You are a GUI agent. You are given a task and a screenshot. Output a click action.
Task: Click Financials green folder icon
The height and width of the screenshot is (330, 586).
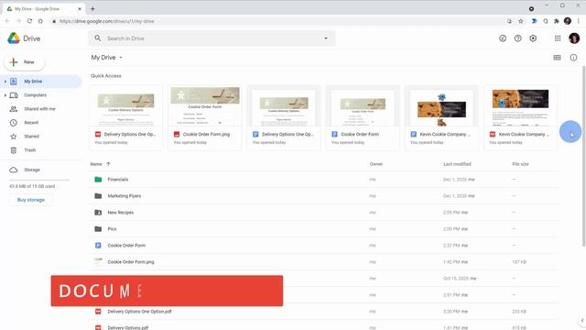[98, 180]
